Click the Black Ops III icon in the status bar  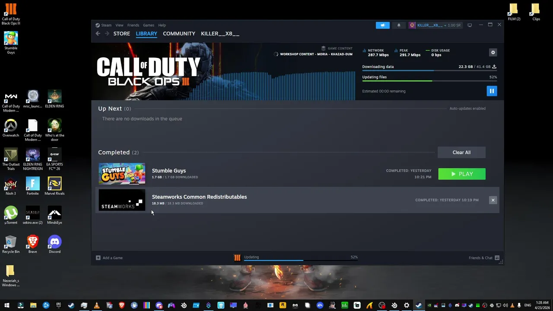pos(237,258)
